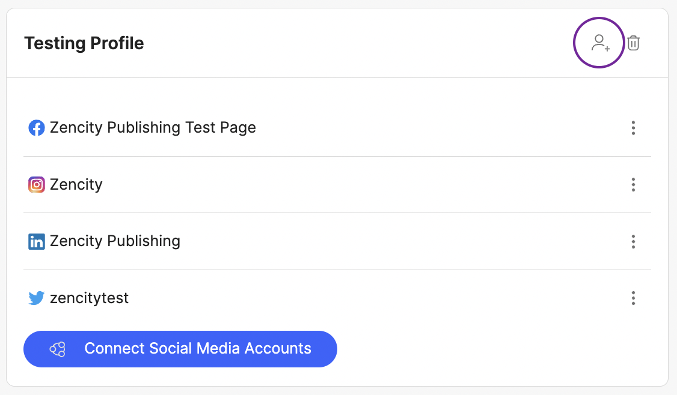Image resolution: width=677 pixels, height=395 pixels.
Task: Select the Zencity Publishing Test Page text
Action: click(x=153, y=128)
